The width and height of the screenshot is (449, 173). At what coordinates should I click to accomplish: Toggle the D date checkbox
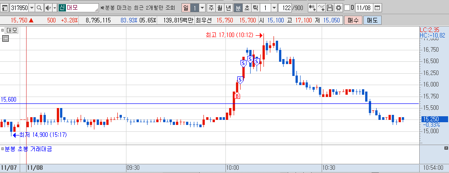347,8
